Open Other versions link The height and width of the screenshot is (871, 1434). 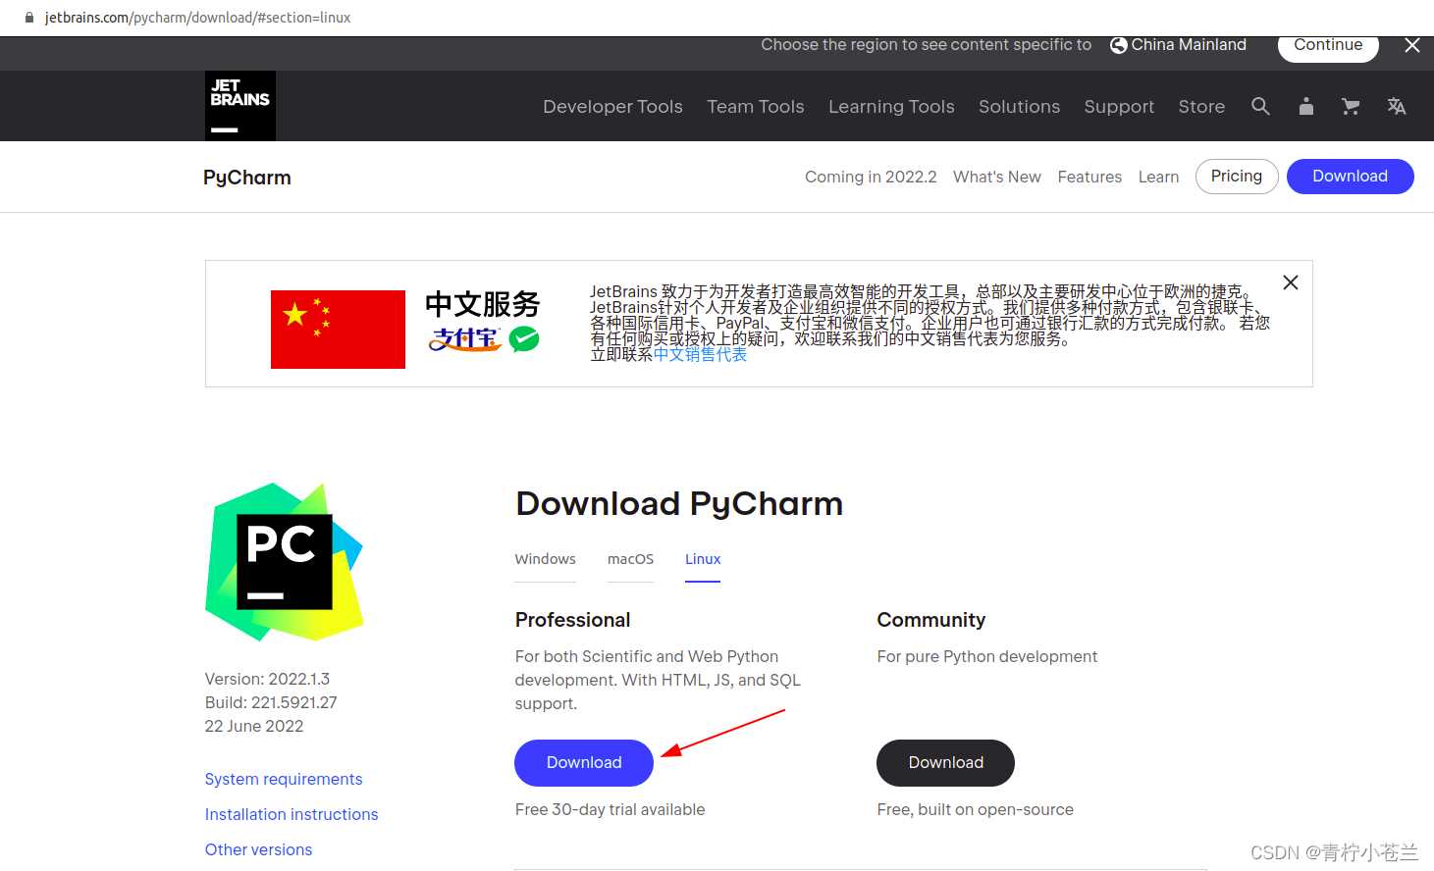pyautogui.click(x=258, y=849)
